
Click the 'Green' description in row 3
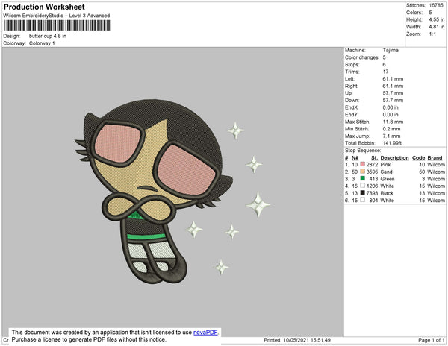388,179
